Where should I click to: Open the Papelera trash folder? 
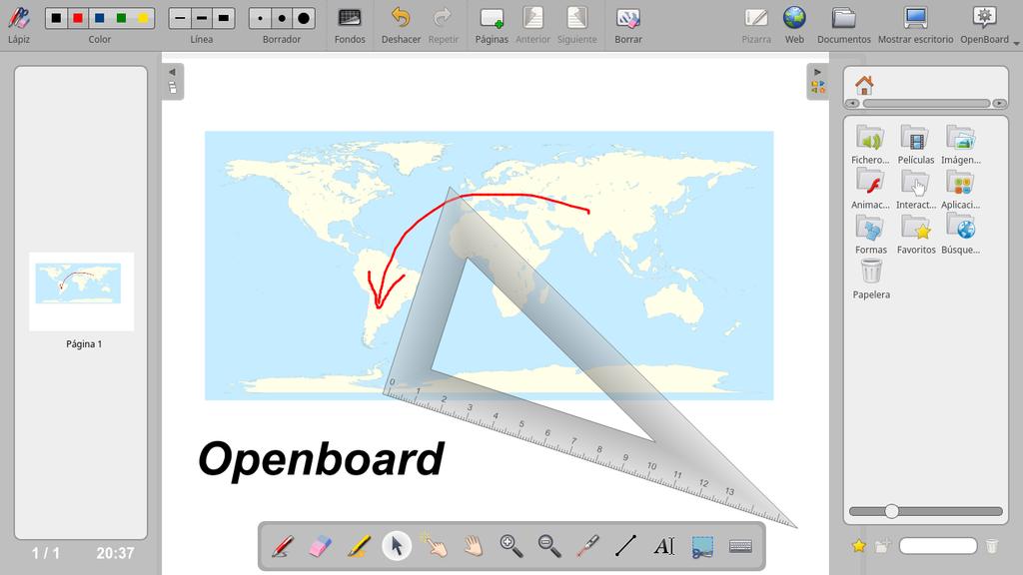[871, 280]
